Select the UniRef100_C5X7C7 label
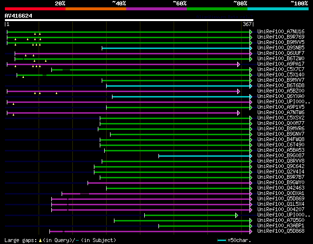The image size is (313, 244). click(281, 70)
